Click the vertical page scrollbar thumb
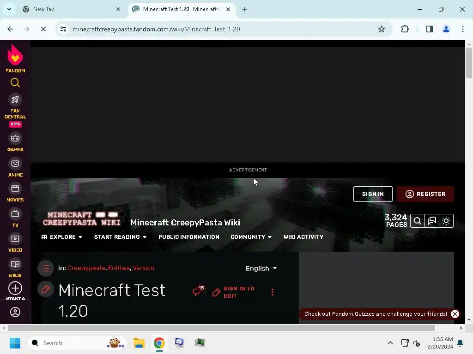The image size is (473, 354). click(469, 63)
